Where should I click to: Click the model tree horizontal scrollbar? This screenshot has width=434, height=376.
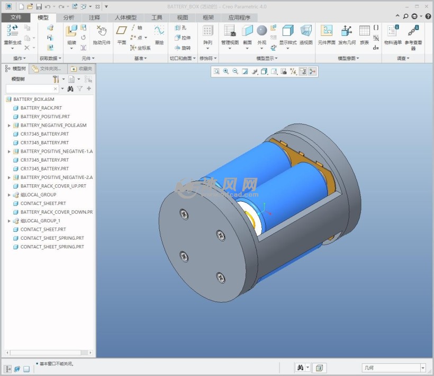point(49,353)
